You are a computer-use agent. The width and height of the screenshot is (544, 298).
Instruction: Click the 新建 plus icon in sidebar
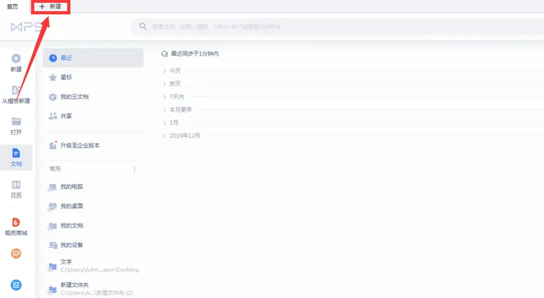tap(16, 58)
